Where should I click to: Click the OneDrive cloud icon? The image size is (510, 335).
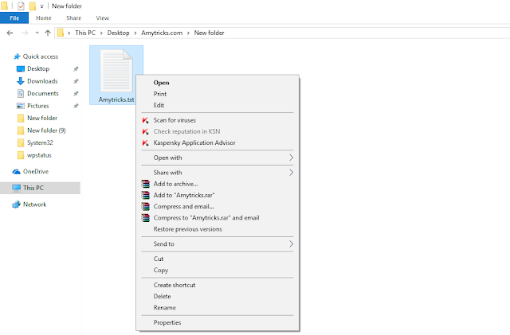click(16, 172)
